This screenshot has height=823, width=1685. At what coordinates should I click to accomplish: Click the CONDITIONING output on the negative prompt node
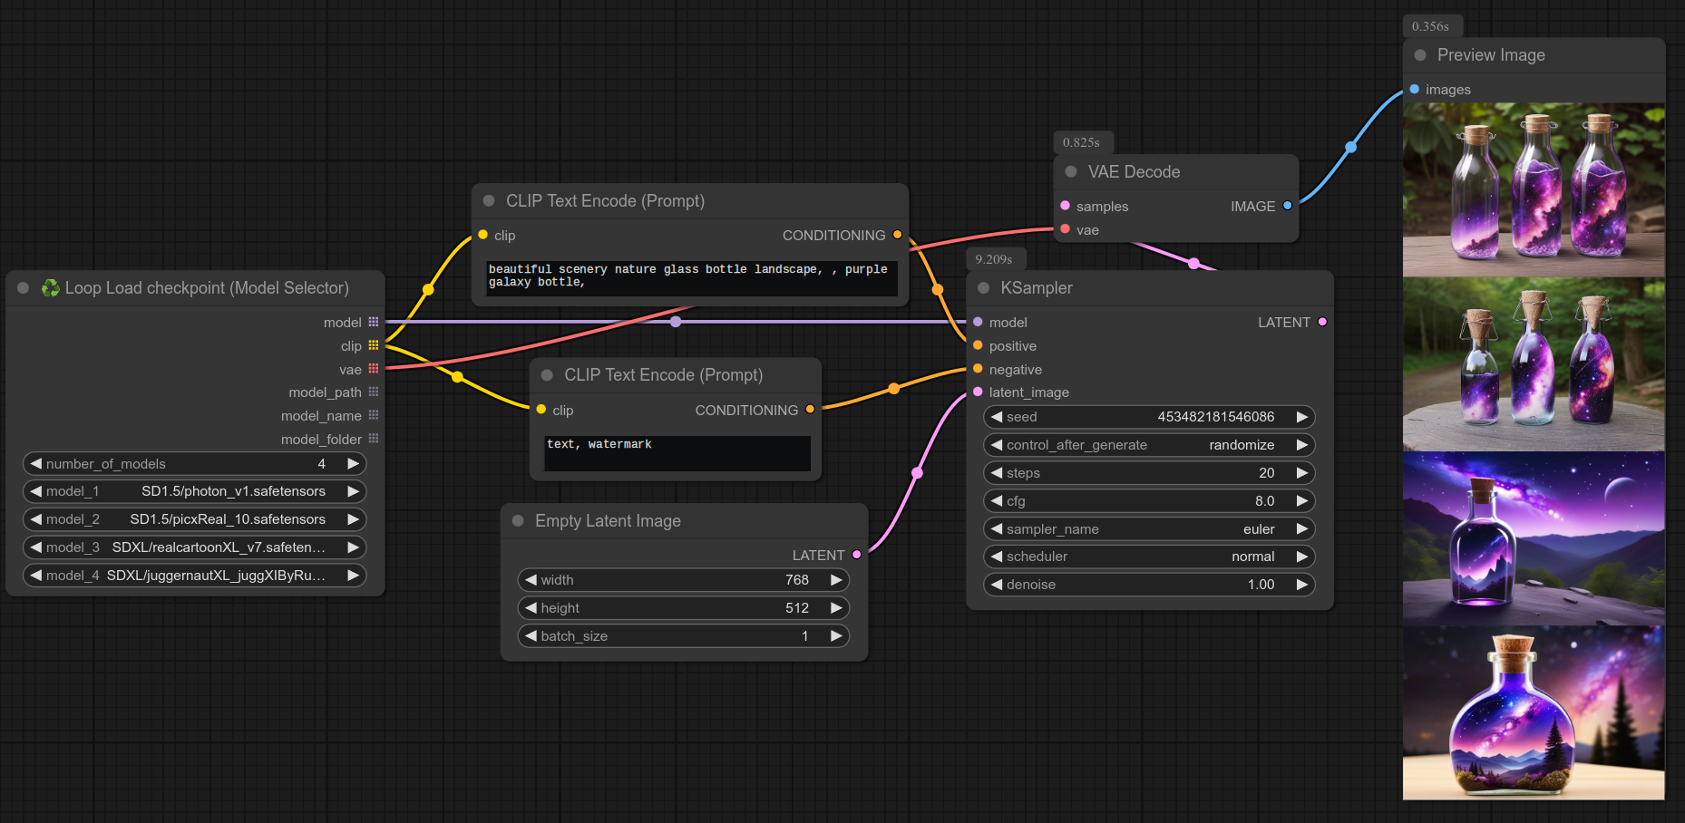coord(810,410)
